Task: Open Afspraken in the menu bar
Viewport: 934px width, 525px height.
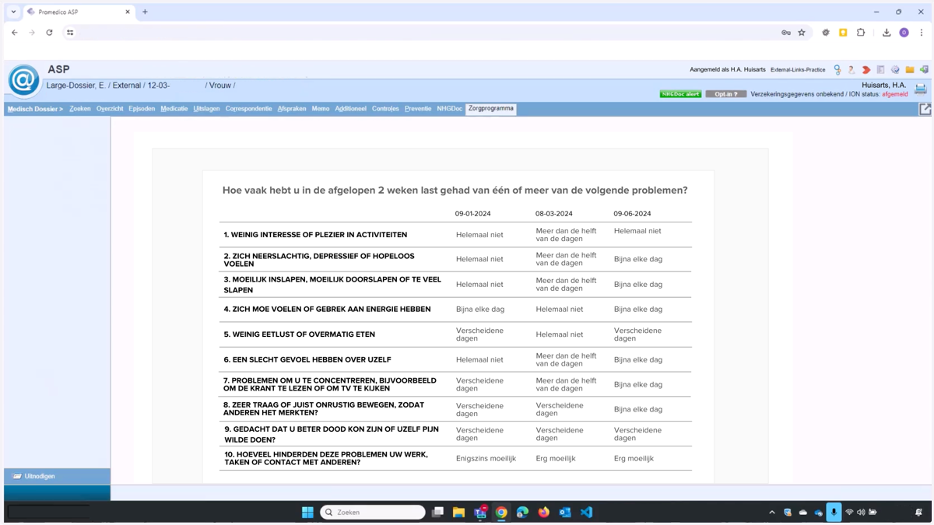Action: (x=292, y=109)
